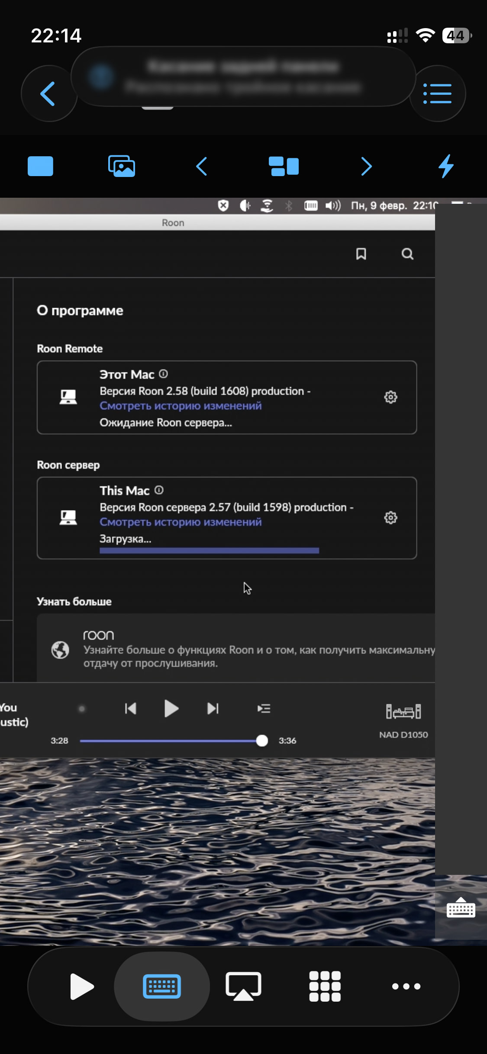Go to previous screen with left chevron
Viewport: 487px width, 1054px height.
point(202,166)
